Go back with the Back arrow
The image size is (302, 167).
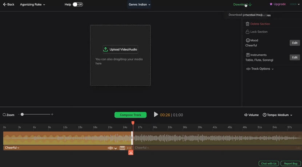[x=9, y=4]
